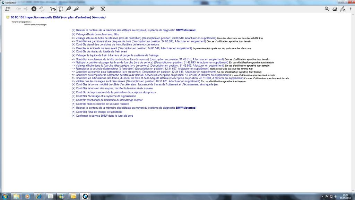
Task: Open the Action Center flag icon in system tray
Action: (x=327, y=197)
